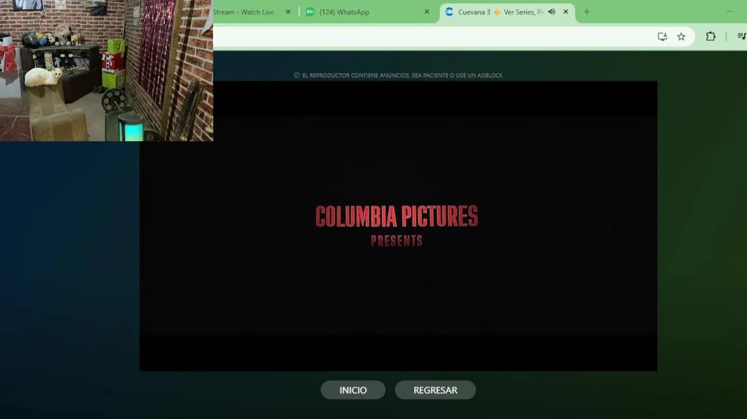Viewport: 747px width, 419px height.
Task: Click the REGRESAR button
Action: coord(435,390)
